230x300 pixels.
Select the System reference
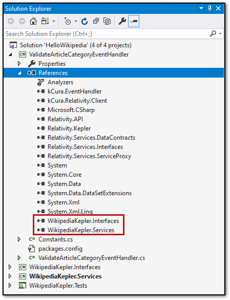(x=57, y=165)
